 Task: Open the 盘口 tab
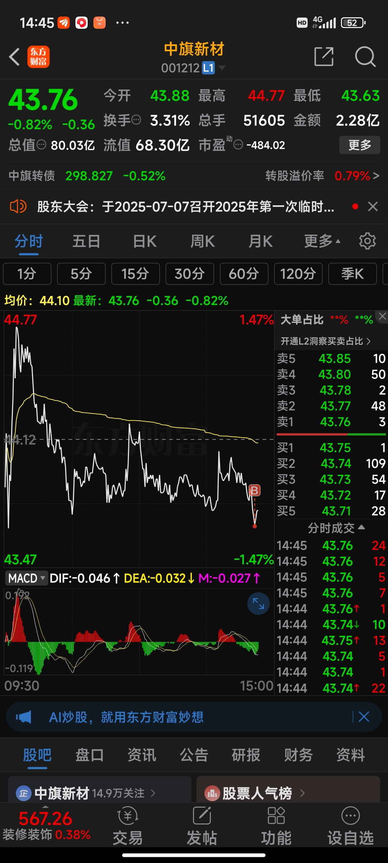coord(89,755)
